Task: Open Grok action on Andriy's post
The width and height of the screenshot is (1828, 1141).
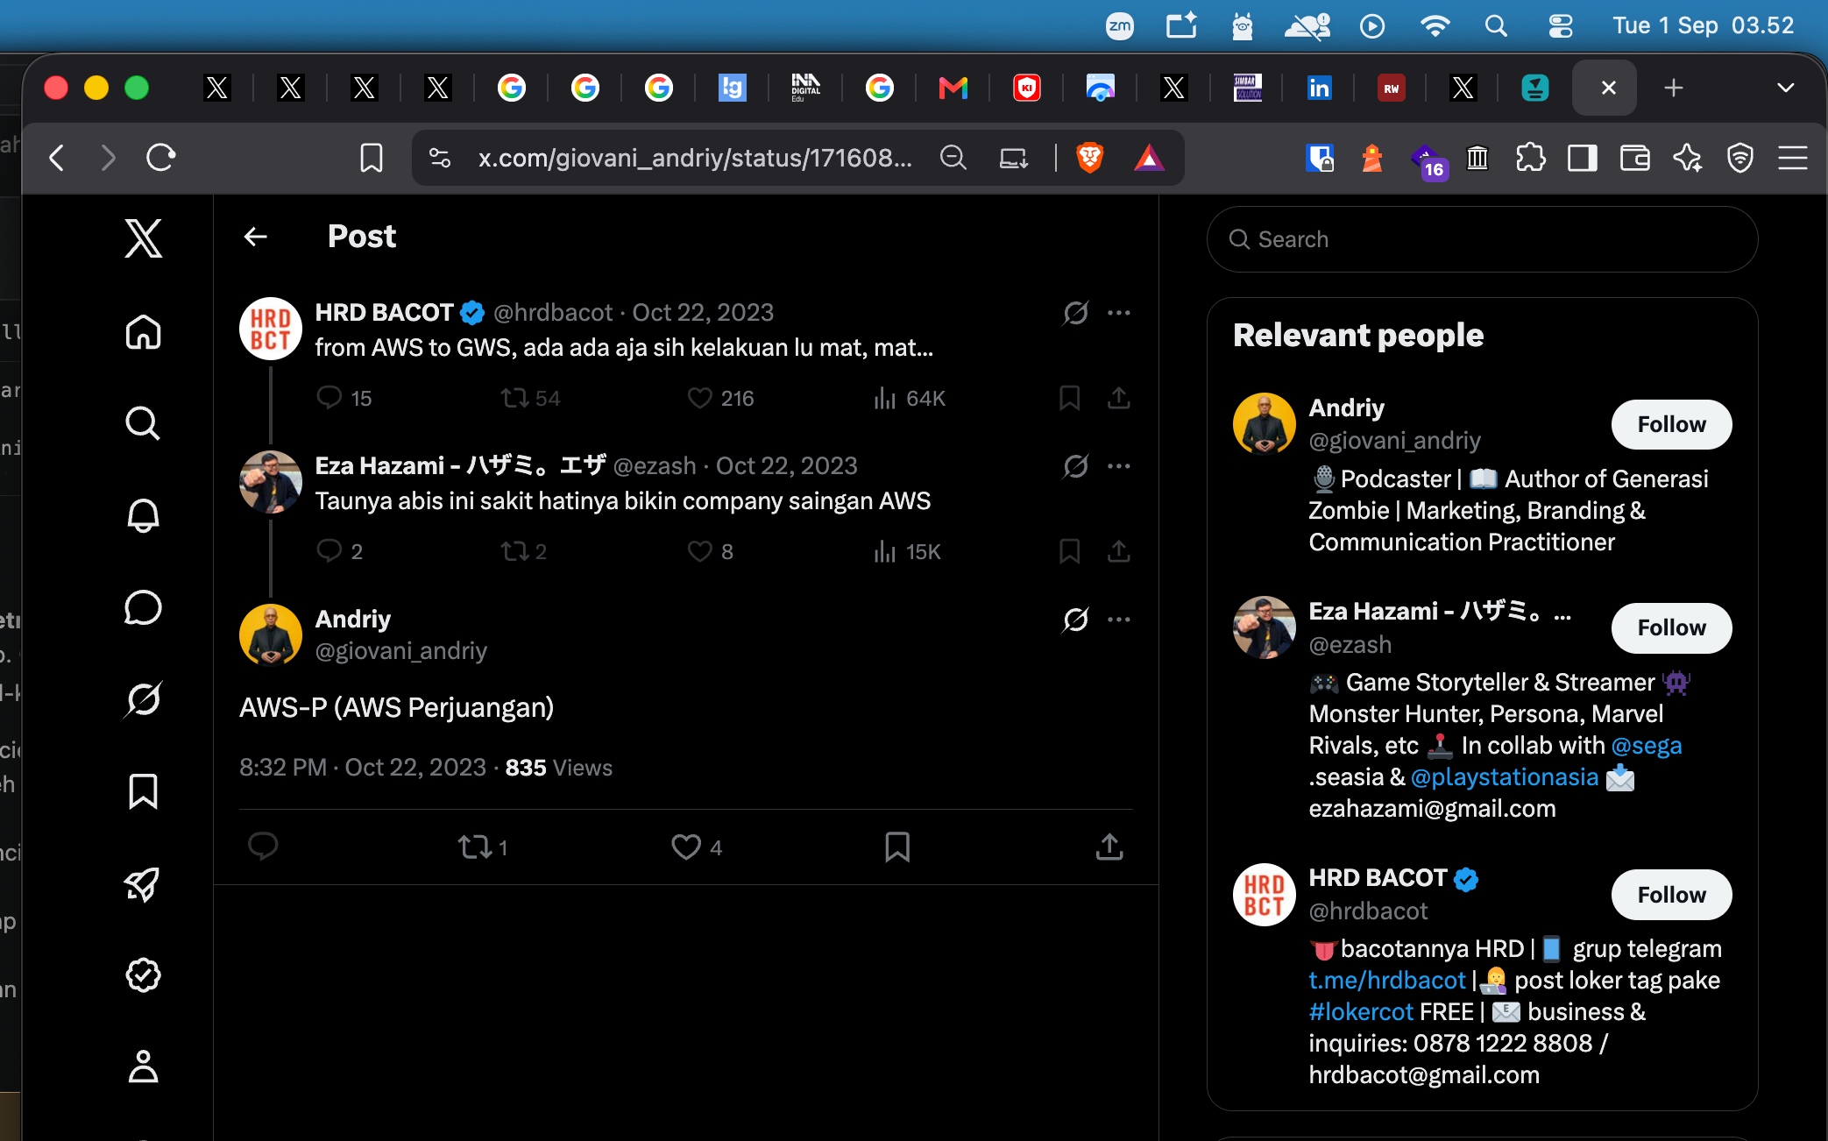Action: tap(1076, 620)
